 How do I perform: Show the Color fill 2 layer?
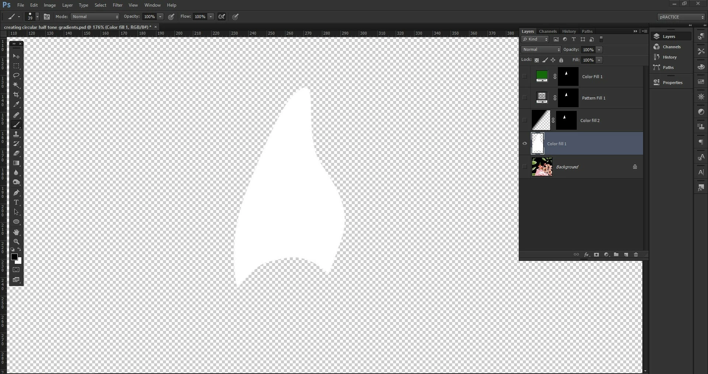(x=525, y=120)
